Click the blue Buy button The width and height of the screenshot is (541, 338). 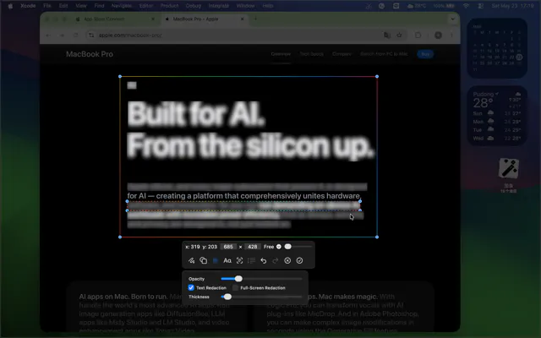pyautogui.click(x=425, y=54)
